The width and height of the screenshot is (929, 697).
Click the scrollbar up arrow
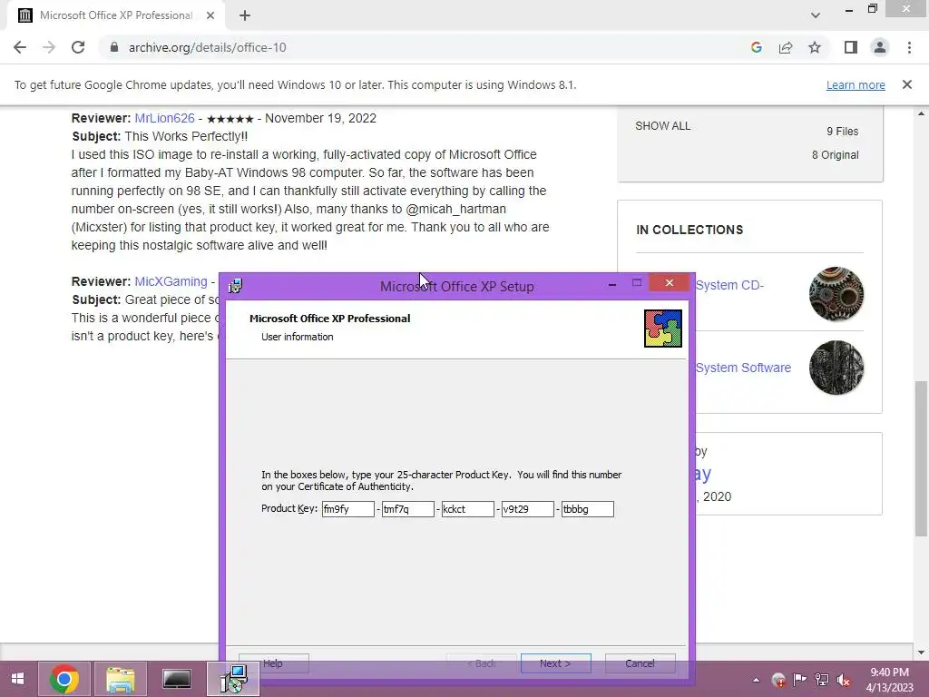tap(921, 113)
